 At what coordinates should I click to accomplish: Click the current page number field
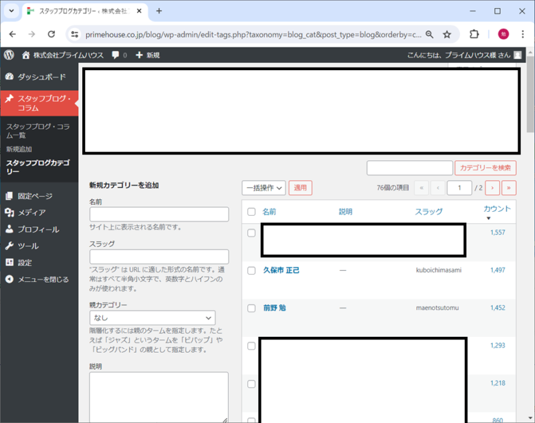(459, 188)
